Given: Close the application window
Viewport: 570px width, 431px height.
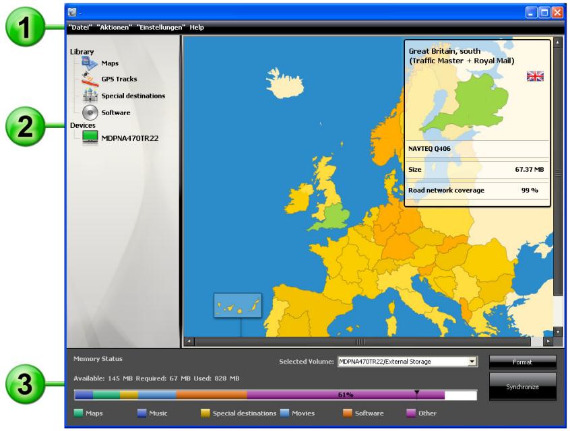Looking at the screenshot, I should [x=557, y=12].
